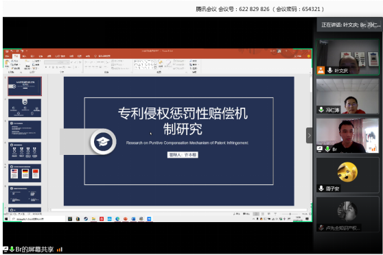Image resolution: width=383 pixels, height=255 pixels.
Task: Click microphone icon on 叶文庆's video tile
Action: click(x=329, y=71)
